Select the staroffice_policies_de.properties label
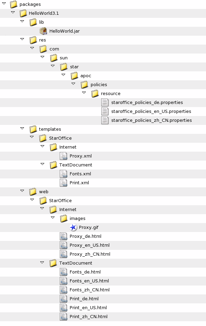 point(147,103)
